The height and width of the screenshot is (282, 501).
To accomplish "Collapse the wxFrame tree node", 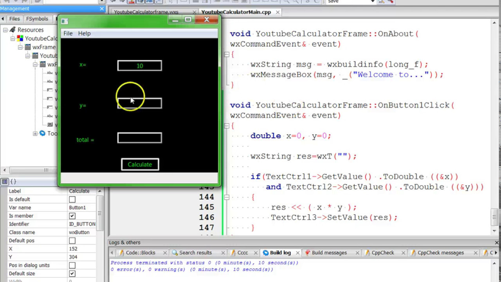I will [x=20, y=47].
